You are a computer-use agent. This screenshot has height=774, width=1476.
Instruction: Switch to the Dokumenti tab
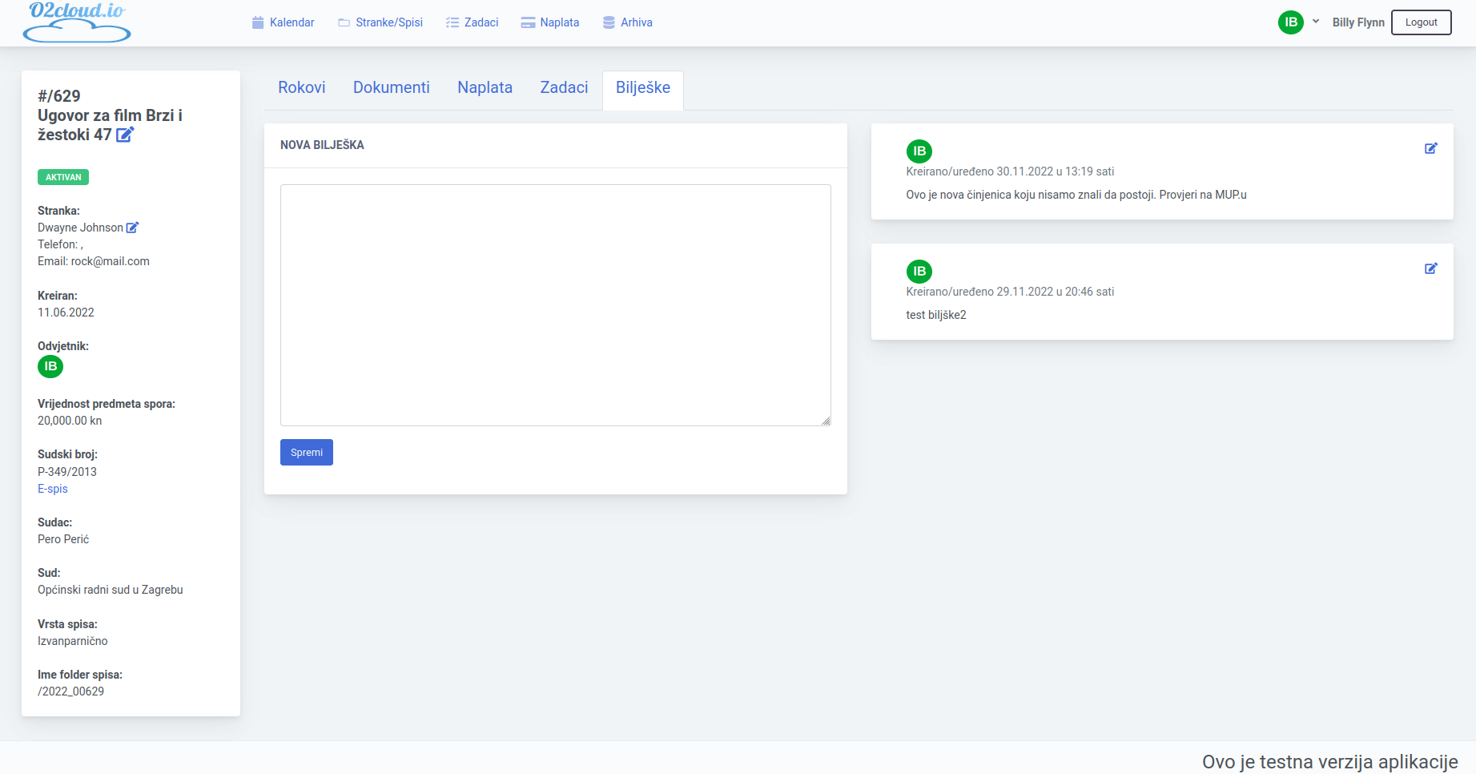coord(392,87)
